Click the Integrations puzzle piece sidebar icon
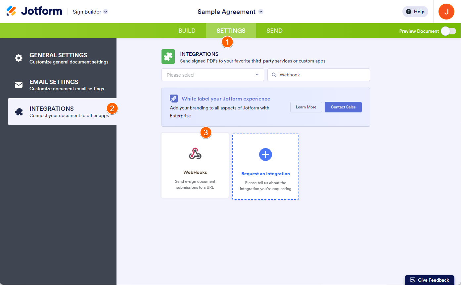This screenshot has width=461, height=285. [x=19, y=112]
